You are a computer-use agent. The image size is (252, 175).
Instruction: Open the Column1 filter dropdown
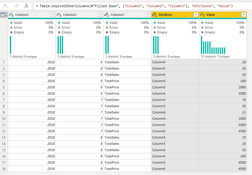click(x=52, y=15)
